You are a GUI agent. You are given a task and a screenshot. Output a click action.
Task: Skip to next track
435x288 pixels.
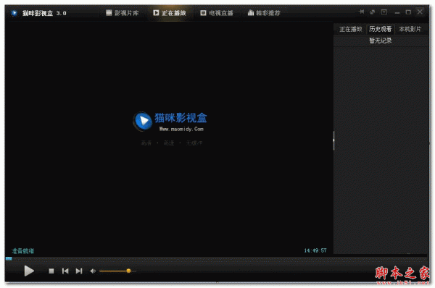pyautogui.click(x=79, y=271)
